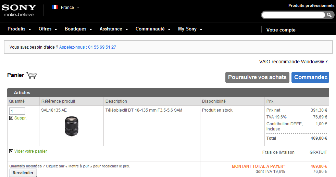This screenshot has width=336, height=177.
Task: Open the Boutiques menu
Action: pos(75,29)
